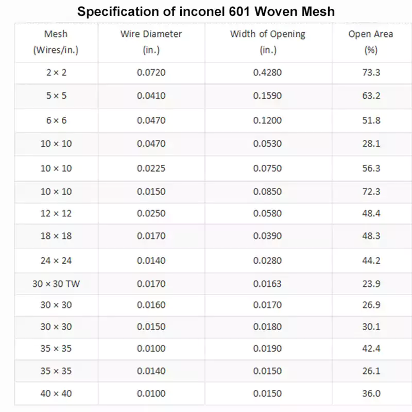
Task: Click the 'Open Area (%)' column header
Action: point(371,42)
